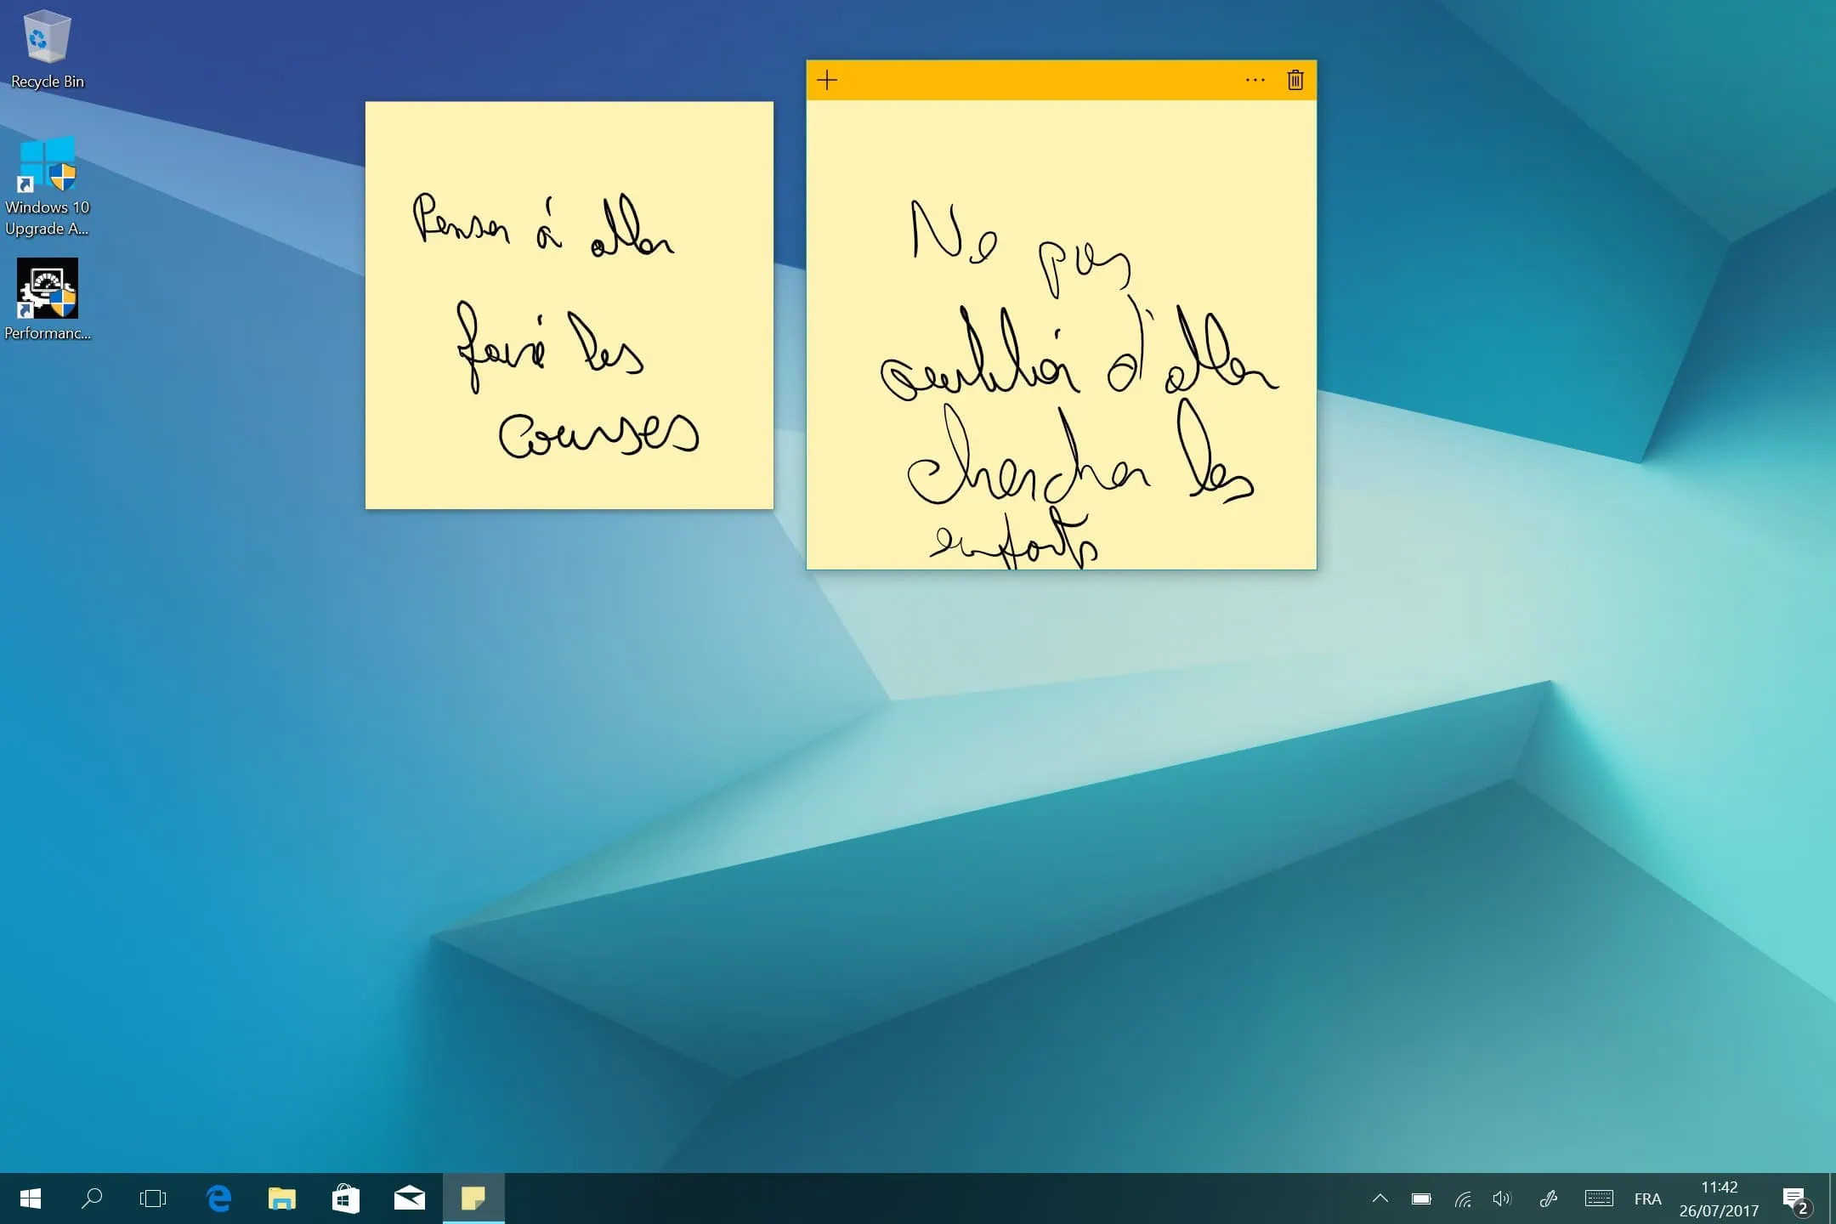1836x1224 pixels.
Task: Open the FRA input language switcher
Action: [x=1646, y=1198]
